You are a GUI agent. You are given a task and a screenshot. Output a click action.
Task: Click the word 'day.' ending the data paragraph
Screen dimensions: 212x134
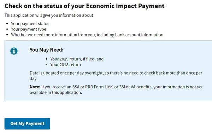(34, 78)
